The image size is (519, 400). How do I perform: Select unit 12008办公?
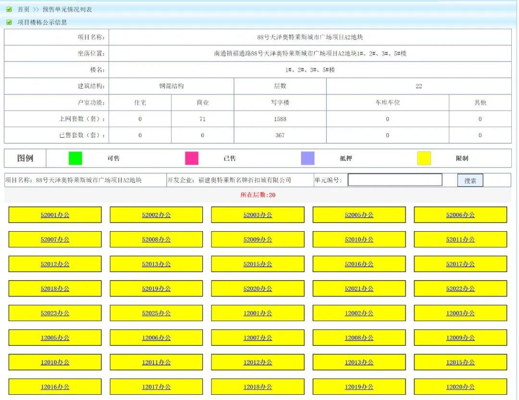click(x=359, y=338)
